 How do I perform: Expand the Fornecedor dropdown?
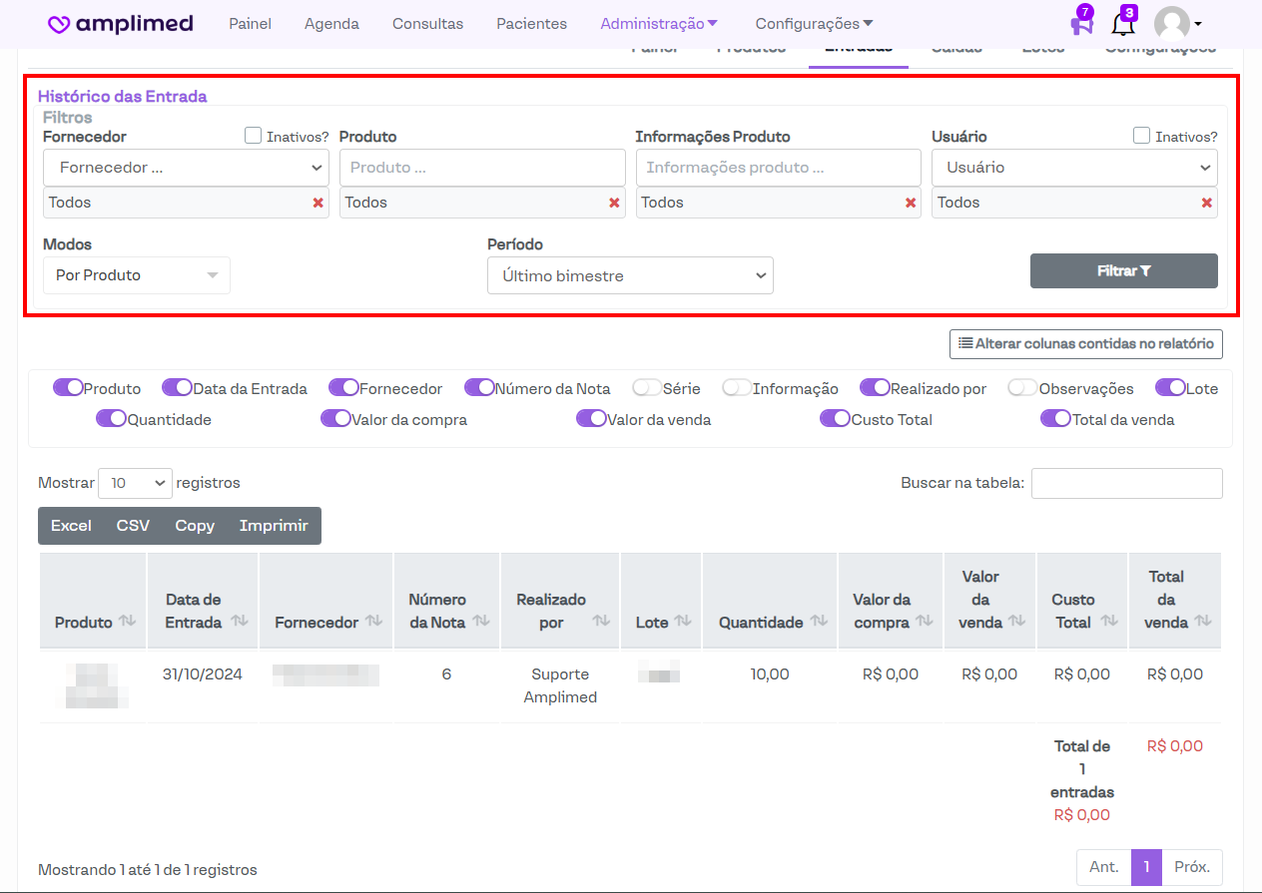pyautogui.click(x=186, y=168)
